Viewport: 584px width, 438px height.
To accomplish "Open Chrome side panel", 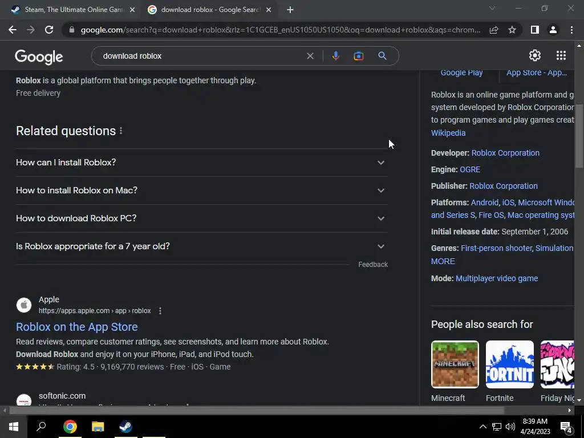I will (x=535, y=30).
